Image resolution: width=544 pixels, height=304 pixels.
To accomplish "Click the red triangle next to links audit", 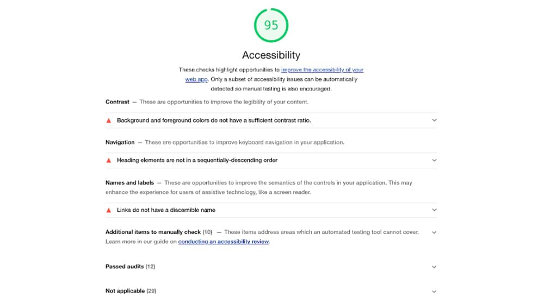I will (x=109, y=210).
